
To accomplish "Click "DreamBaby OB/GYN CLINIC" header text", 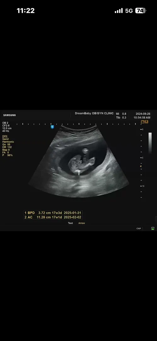I will pos(94,114).
